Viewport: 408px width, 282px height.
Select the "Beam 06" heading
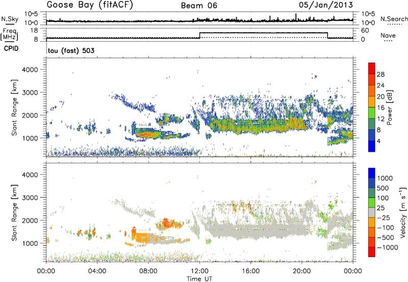(x=199, y=6)
